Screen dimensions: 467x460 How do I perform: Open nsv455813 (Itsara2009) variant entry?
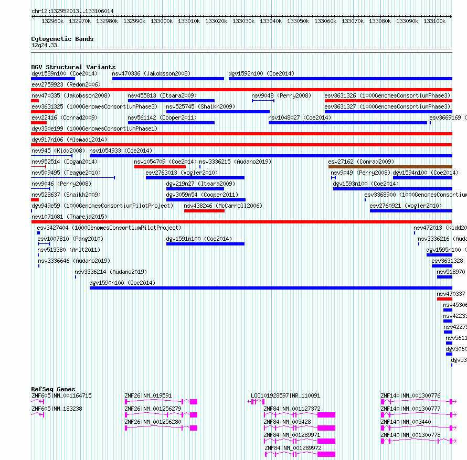(x=162, y=95)
